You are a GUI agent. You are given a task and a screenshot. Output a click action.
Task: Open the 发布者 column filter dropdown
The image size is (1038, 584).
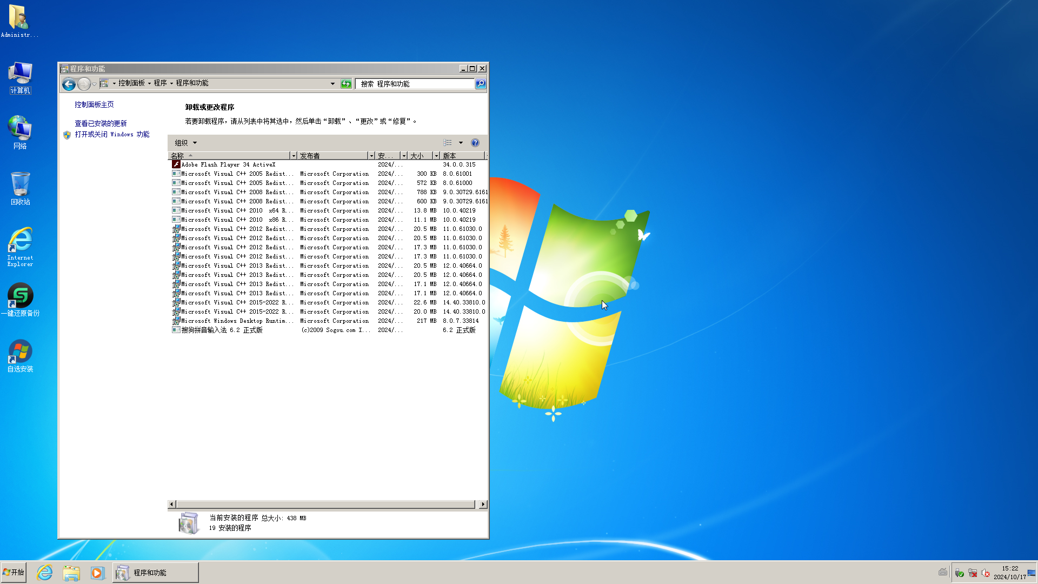click(371, 156)
